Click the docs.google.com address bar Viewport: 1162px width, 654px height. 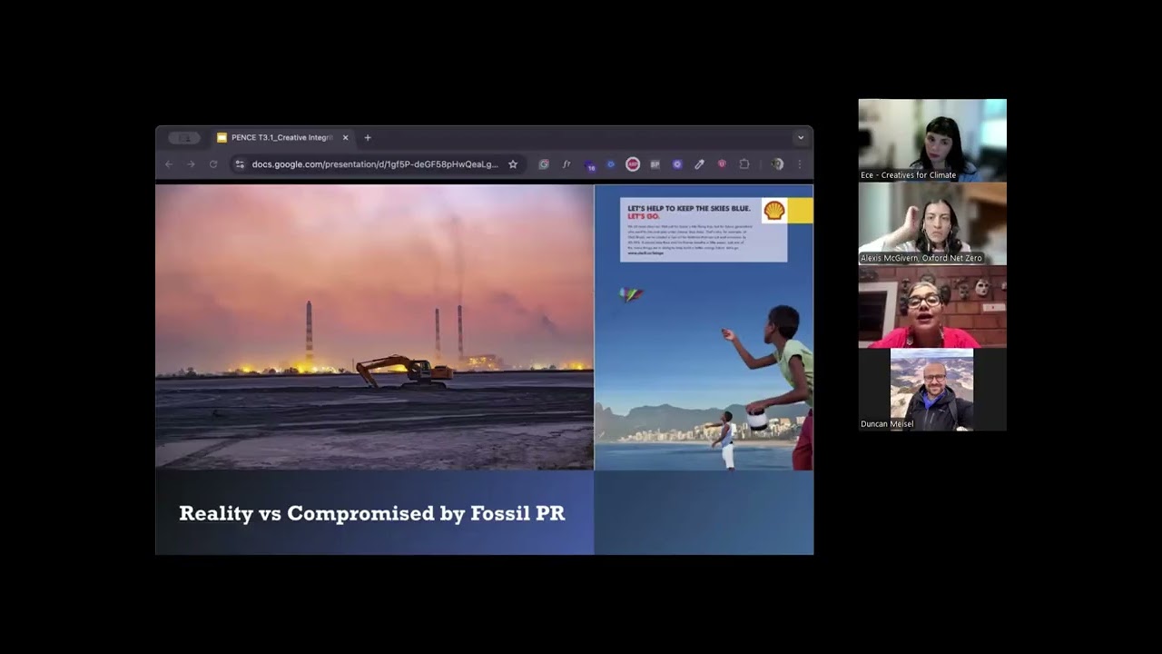(375, 164)
